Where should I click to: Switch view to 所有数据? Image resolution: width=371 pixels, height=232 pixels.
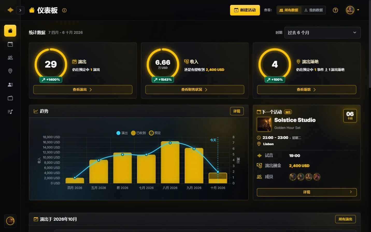pyautogui.click(x=289, y=10)
